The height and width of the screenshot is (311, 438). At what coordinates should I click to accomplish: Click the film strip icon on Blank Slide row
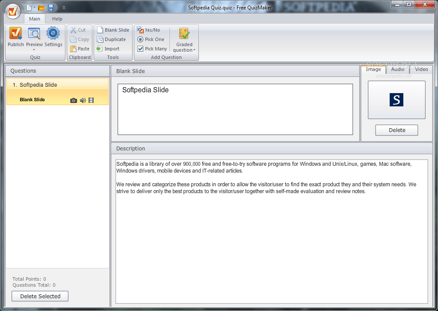(91, 100)
